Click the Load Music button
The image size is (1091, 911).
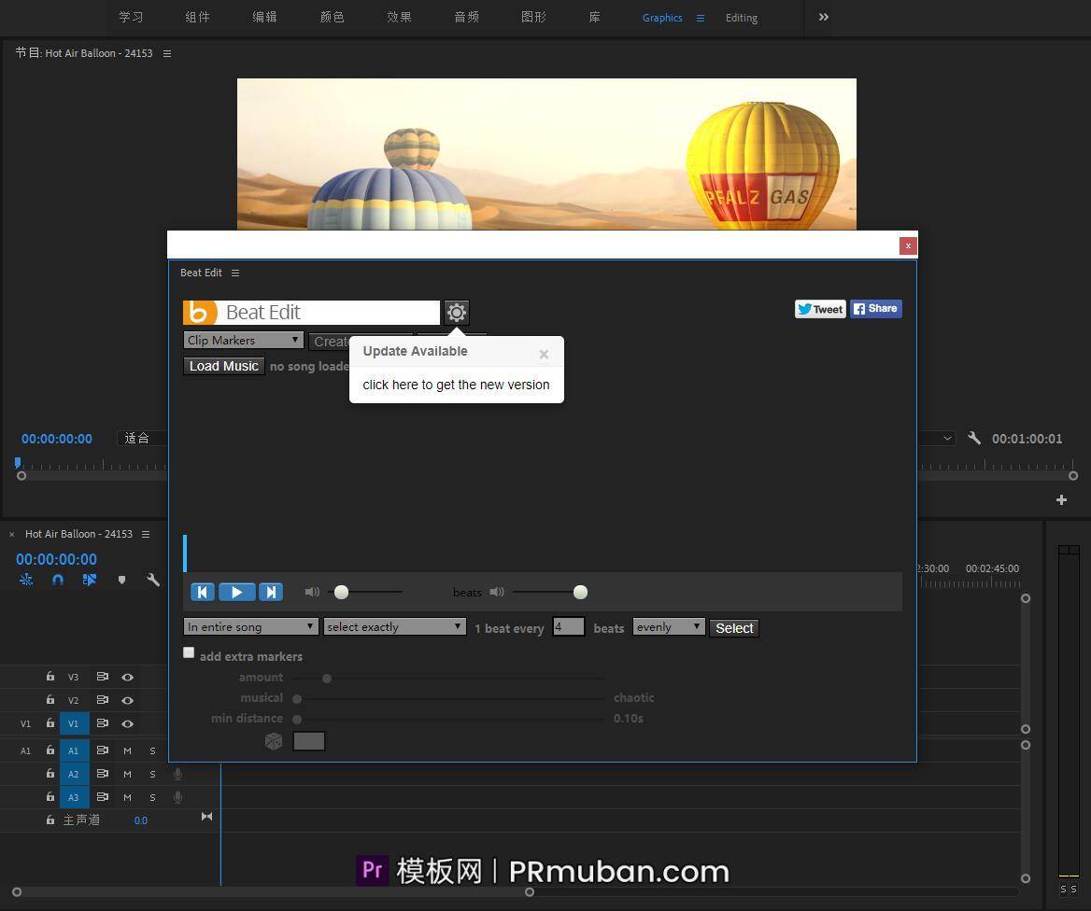point(223,366)
